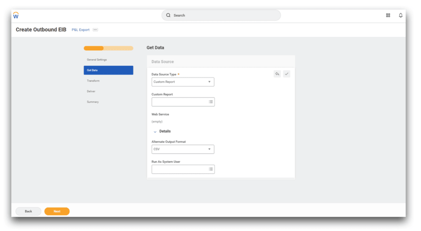
Task: Select the Get Data step
Action: 109,70
